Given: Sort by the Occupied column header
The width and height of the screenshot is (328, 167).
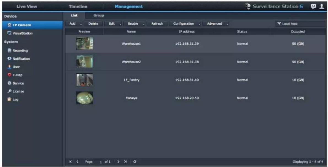Looking at the screenshot, I should [298, 32].
